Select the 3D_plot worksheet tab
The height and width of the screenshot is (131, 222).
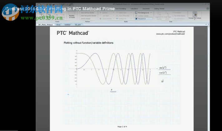(x=78, y=25)
